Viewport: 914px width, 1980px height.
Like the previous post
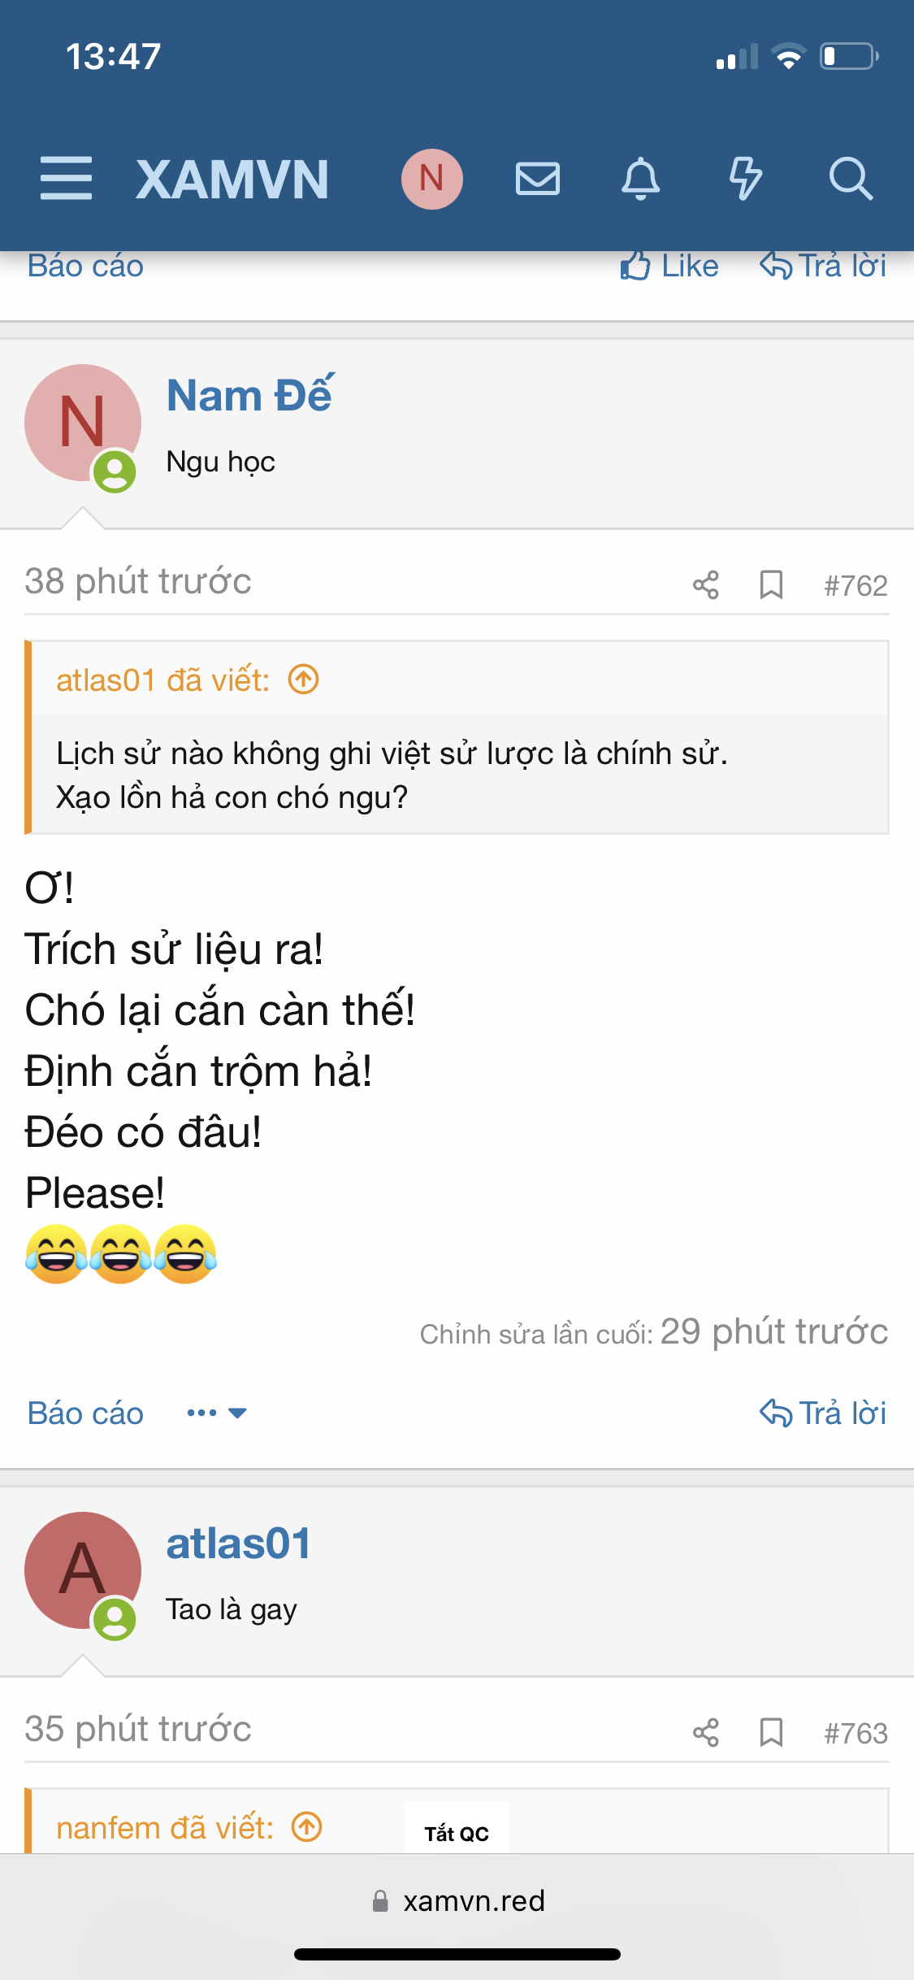pyautogui.click(x=669, y=266)
